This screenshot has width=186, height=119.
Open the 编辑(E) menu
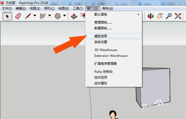(21, 8)
